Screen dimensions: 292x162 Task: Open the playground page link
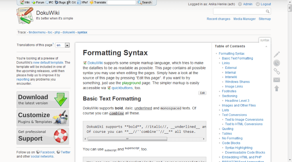coord(131,83)
